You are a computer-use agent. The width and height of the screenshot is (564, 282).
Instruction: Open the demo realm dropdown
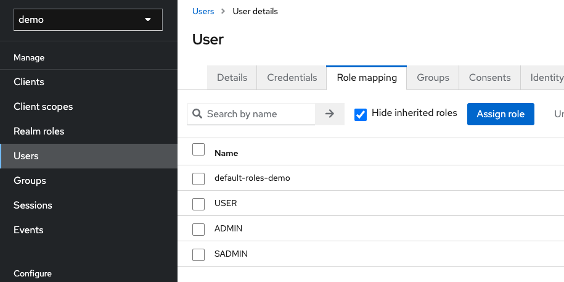pyautogui.click(x=88, y=20)
